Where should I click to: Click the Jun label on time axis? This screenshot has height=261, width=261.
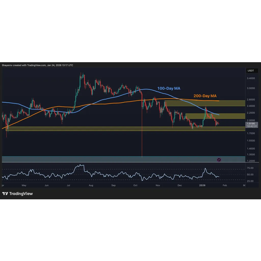(47, 185)
